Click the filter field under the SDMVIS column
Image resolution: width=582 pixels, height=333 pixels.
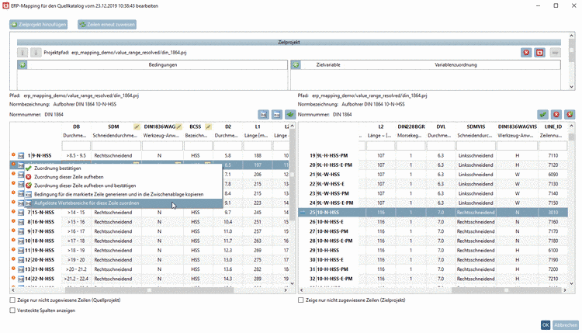pyautogui.click(x=476, y=146)
